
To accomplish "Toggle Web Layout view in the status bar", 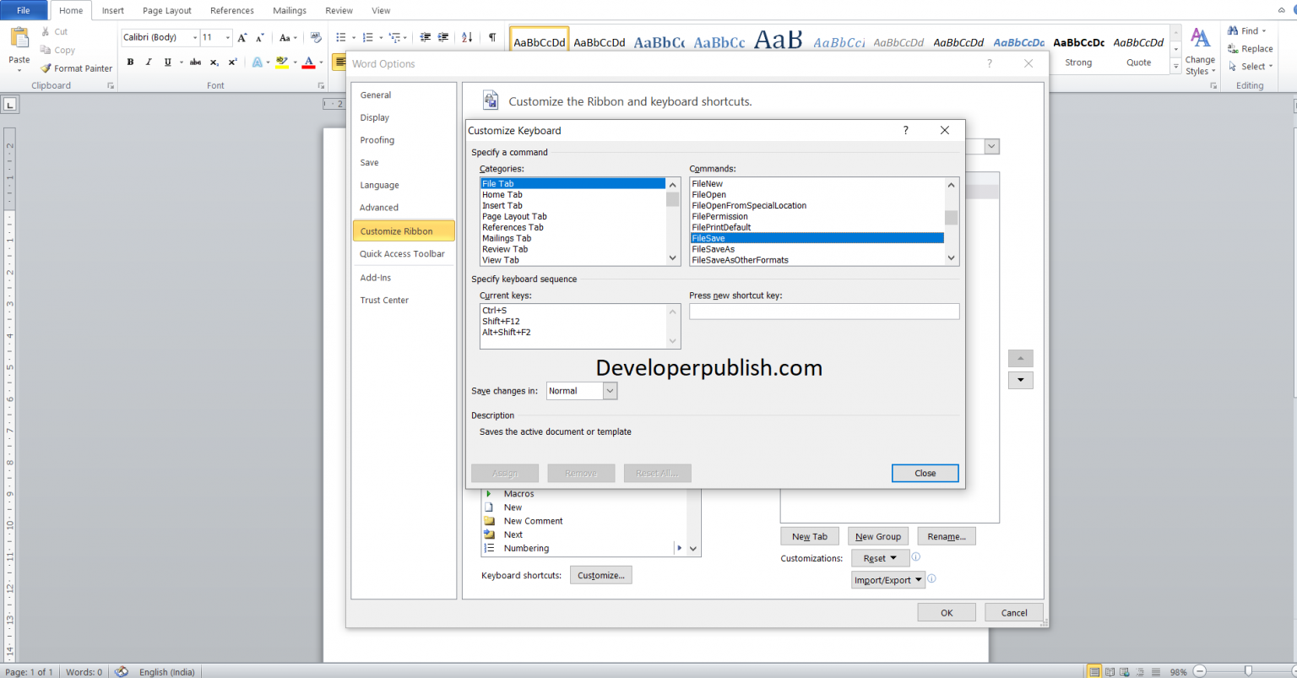I will point(1124,670).
